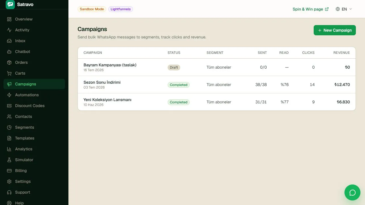
Task: Open Sezon Sonu İndirimi campaign
Action: pyautogui.click(x=102, y=82)
